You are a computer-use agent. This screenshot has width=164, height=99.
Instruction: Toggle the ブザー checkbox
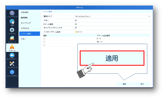[76, 20]
